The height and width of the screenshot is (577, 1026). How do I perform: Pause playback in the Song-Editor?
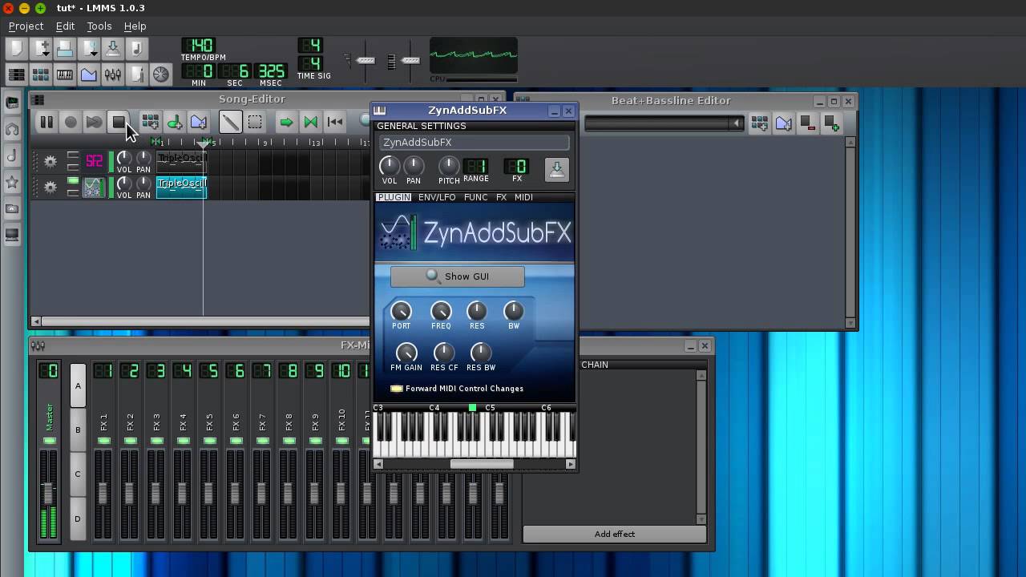pos(46,122)
